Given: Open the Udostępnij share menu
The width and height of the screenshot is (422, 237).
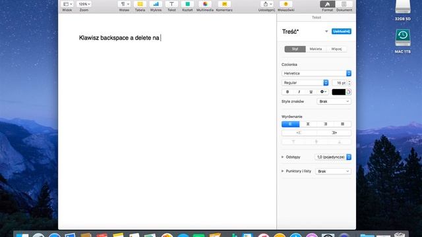Looking at the screenshot, I should click(x=266, y=4).
